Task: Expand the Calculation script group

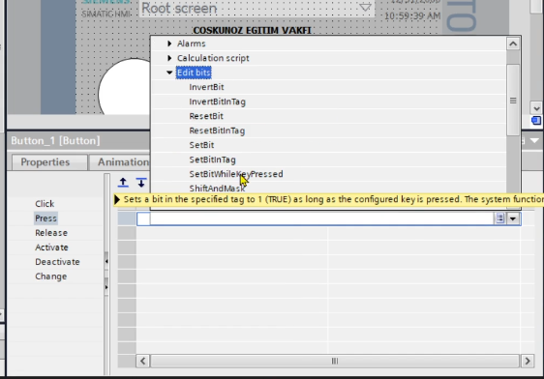Action: (x=169, y=58)
